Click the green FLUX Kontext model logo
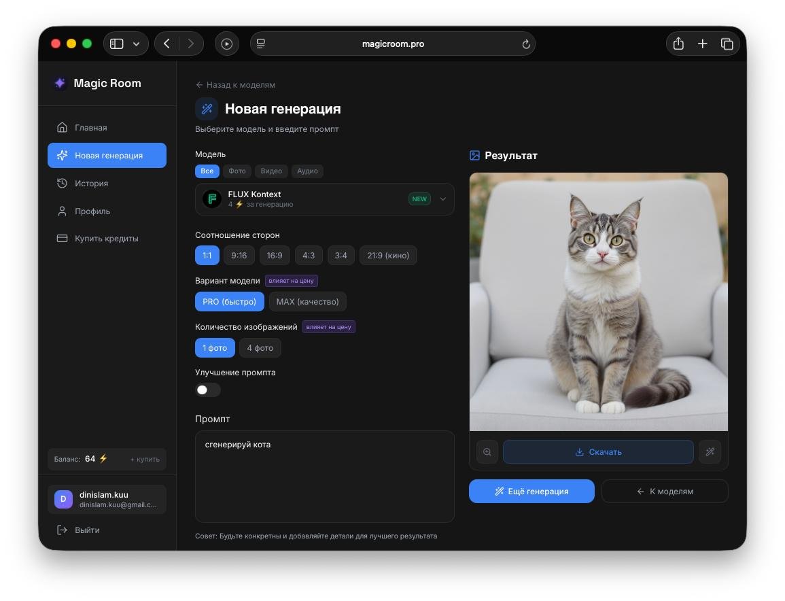This screenshot has height=601, width=785. tap(212, 199)
